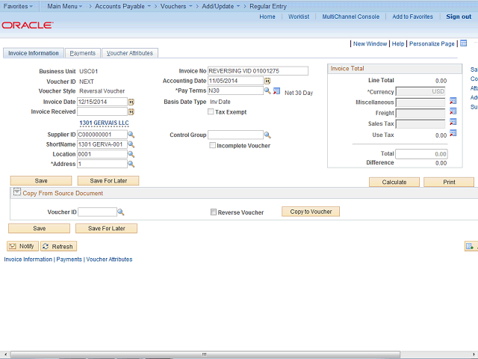
Task: Switch to the Payments tab
Action: coord(83,53)
